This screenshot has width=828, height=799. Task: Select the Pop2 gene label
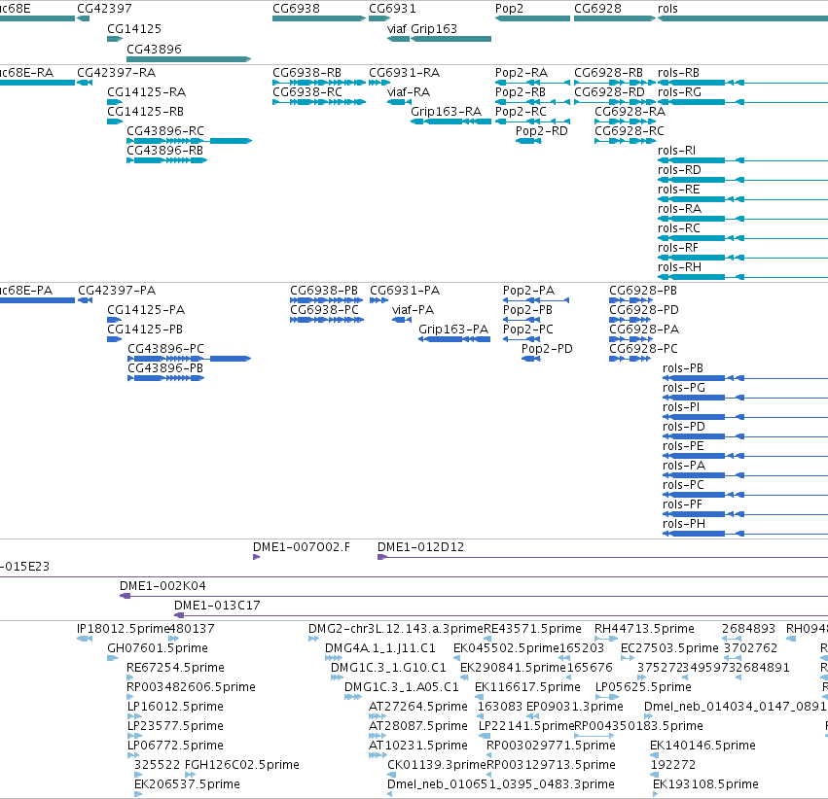click(x=509, y=9)
